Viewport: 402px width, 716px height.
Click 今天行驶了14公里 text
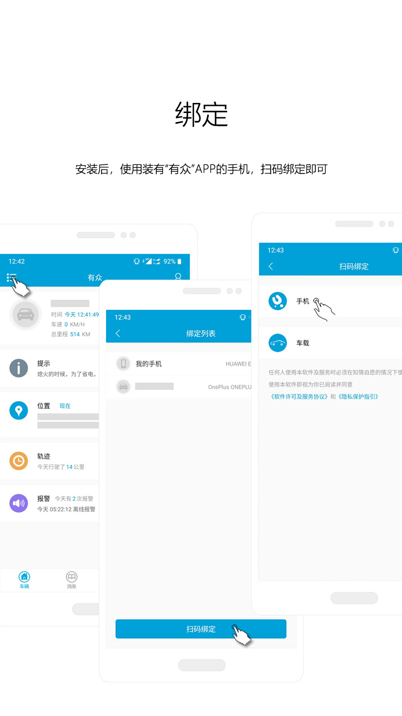coord(61,467)
